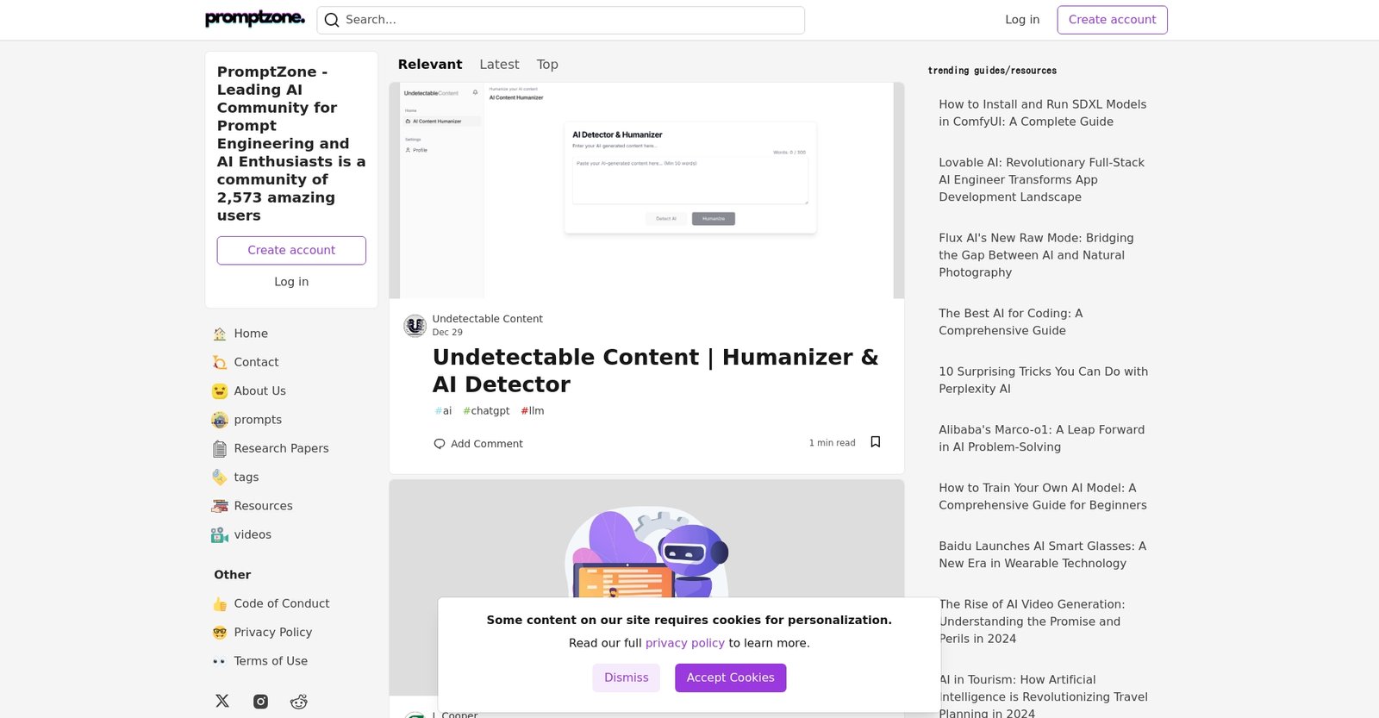Open the Instagram social icon
Screen dimensions: 1379x718
coord(260,702)
